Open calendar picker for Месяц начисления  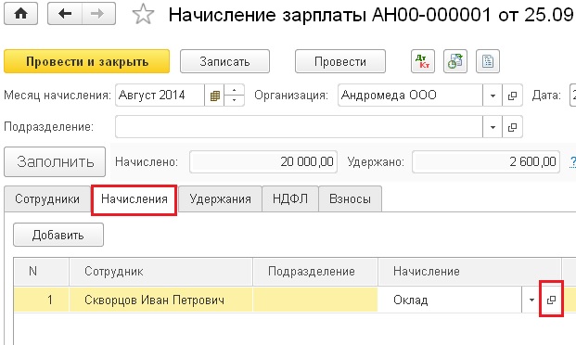(x=214, y=96)
